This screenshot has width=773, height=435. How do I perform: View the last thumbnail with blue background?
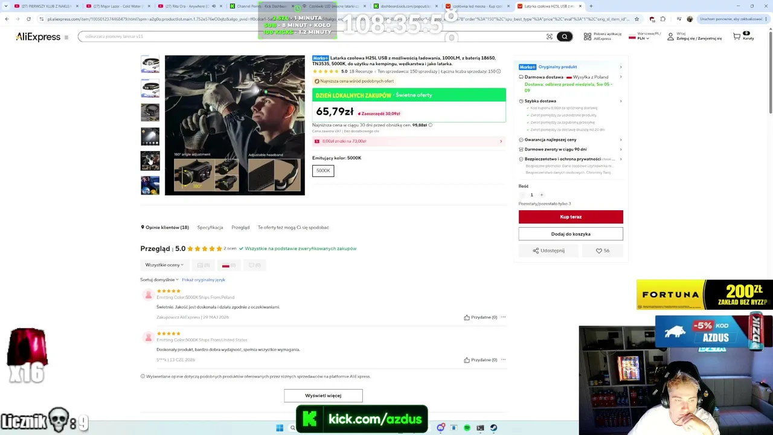tap(150, 185)
